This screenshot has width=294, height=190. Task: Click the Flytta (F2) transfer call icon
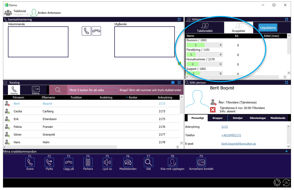(x=49, y=162)
